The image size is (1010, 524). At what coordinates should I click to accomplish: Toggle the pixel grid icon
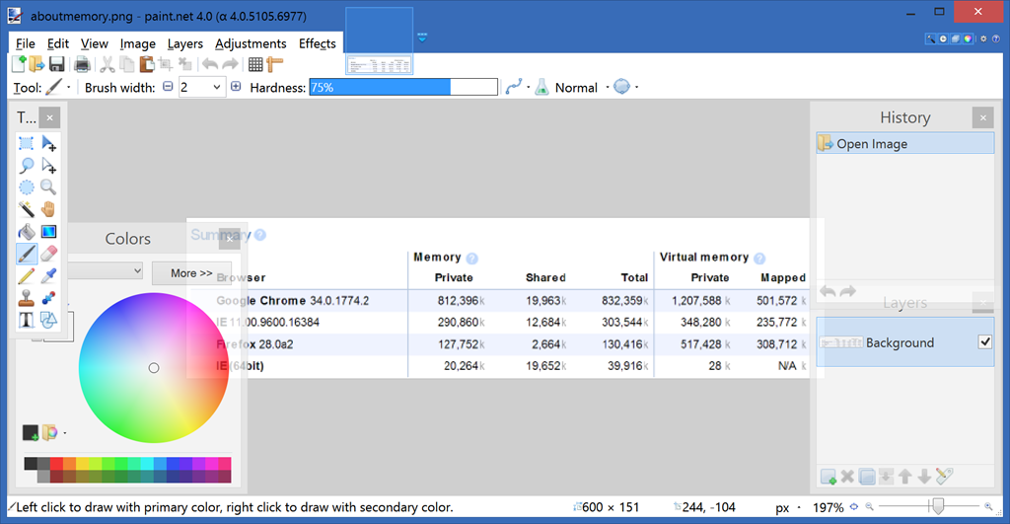click(255, 64)
